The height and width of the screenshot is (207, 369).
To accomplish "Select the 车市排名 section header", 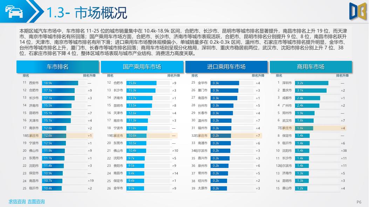I will [57, 67].
